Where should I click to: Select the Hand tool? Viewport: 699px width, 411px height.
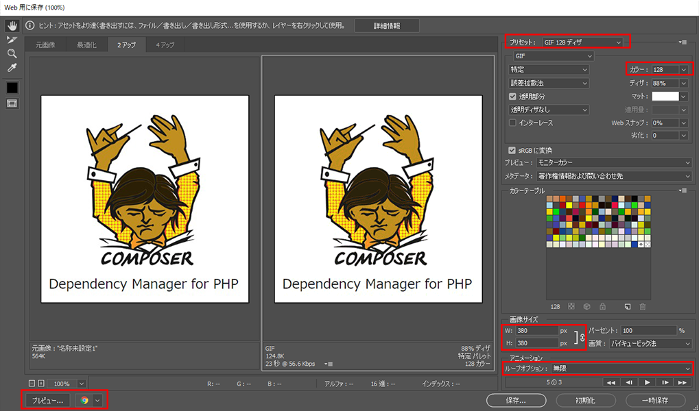click(x=12, y=26)
